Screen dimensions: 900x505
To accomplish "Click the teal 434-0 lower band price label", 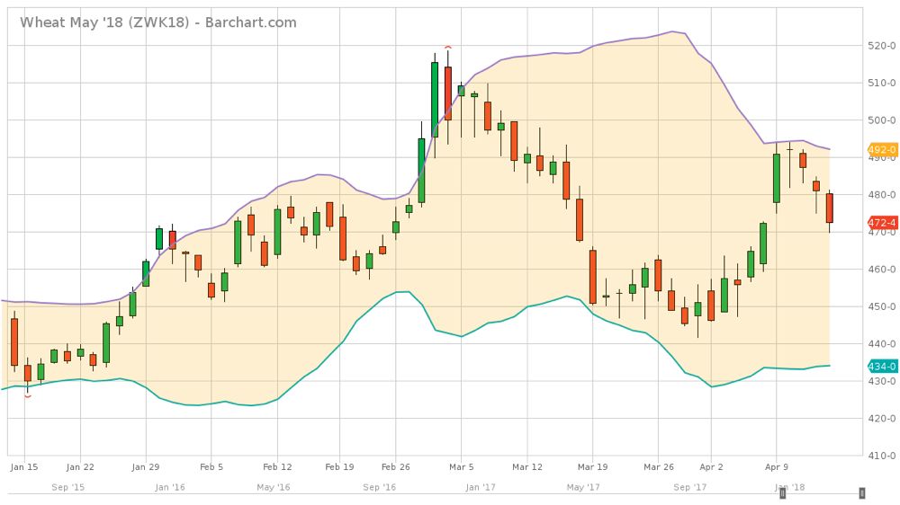I will pyautogui.click(x=882, y=367).
